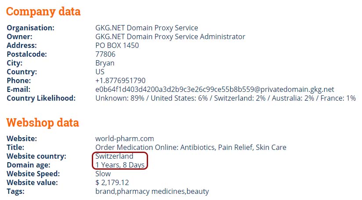Click the Owner value ending in Administrator
The image size is (362, 200).
tap(170, 37)
